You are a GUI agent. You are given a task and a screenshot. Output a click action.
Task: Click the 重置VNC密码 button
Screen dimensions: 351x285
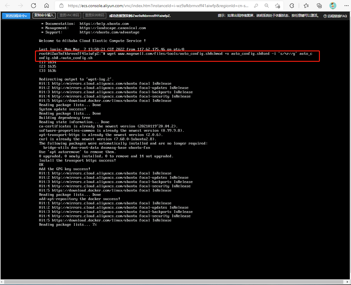(69, 15)
